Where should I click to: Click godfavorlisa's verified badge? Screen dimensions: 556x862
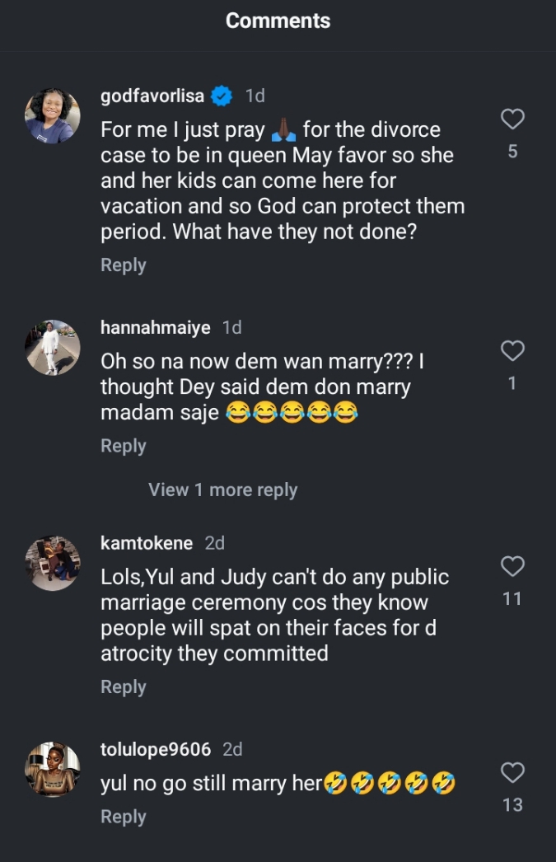click(222, 96)
